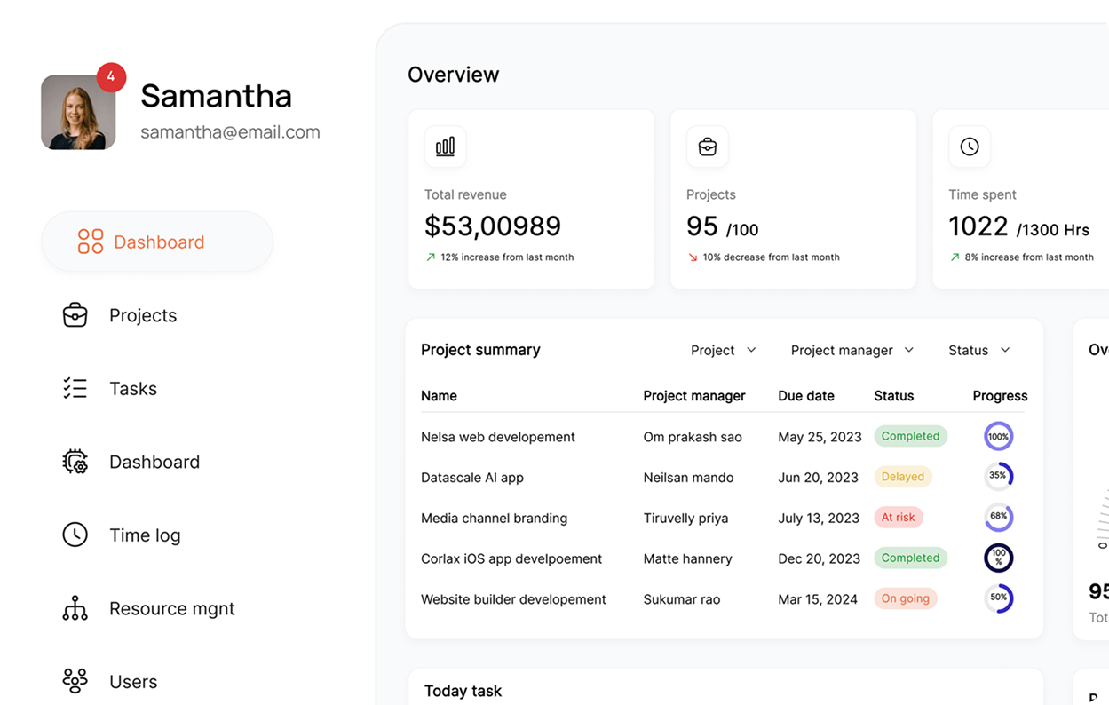Click the Name column header

point(439,396)
